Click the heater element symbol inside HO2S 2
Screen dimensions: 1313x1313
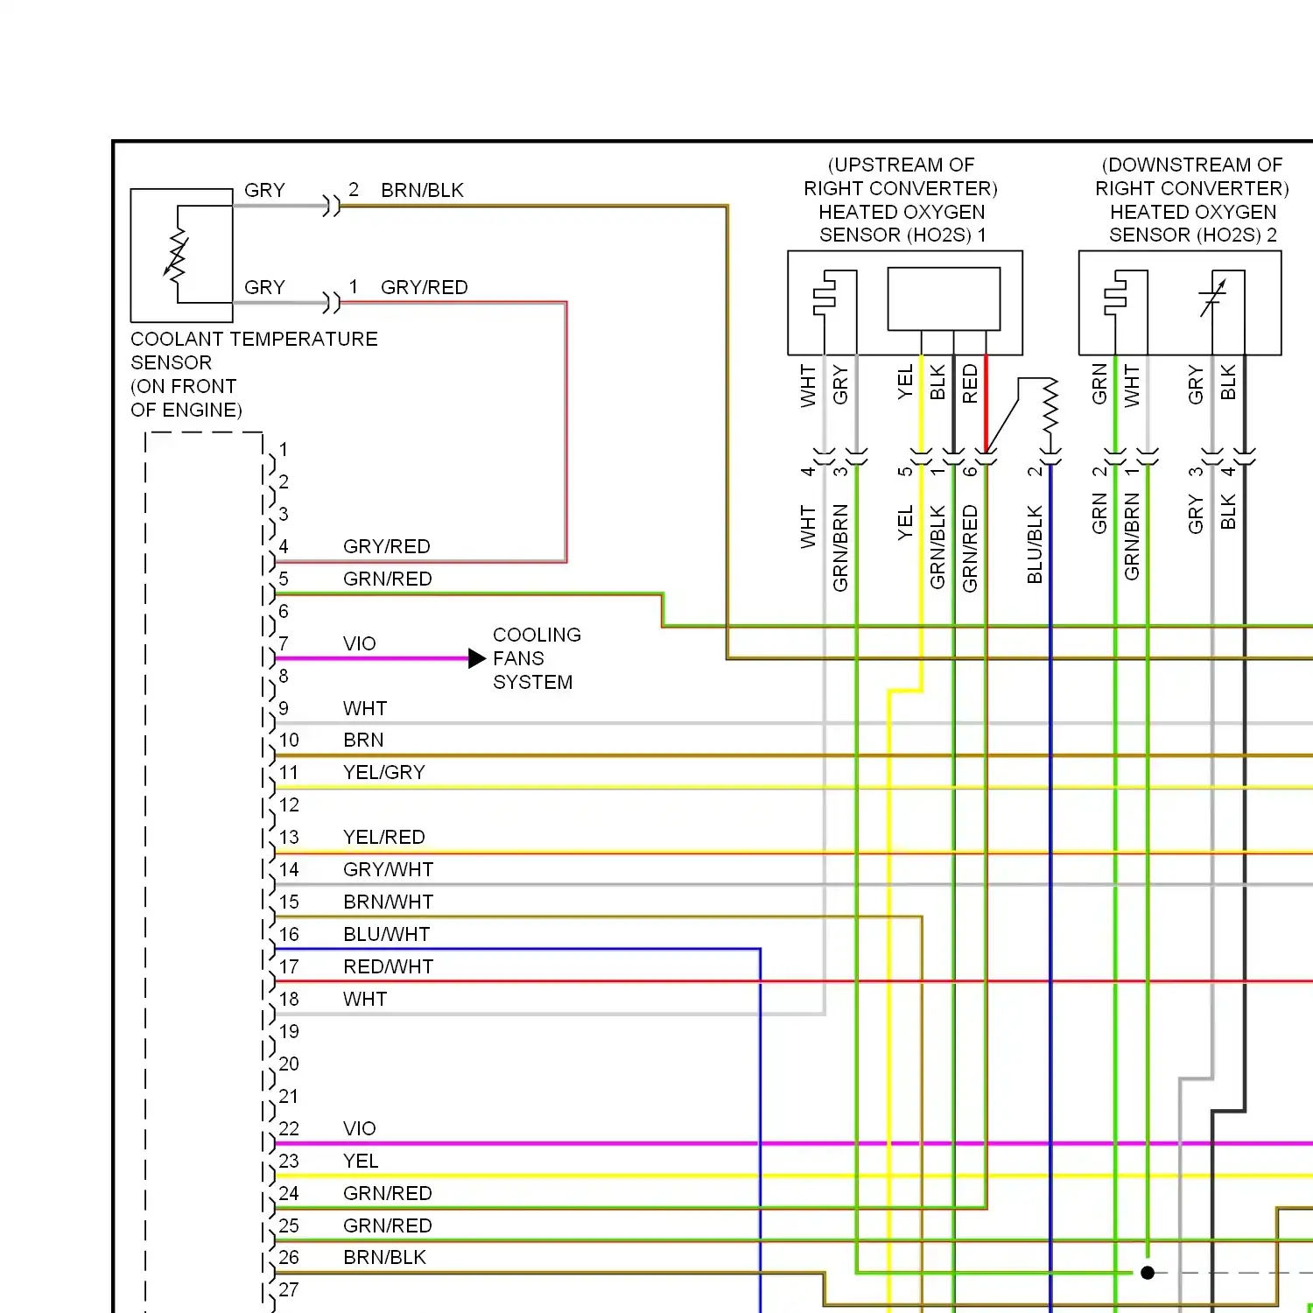point(1115,294)
